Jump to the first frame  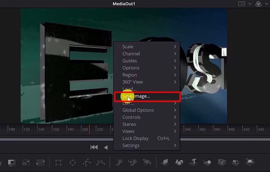94,147
